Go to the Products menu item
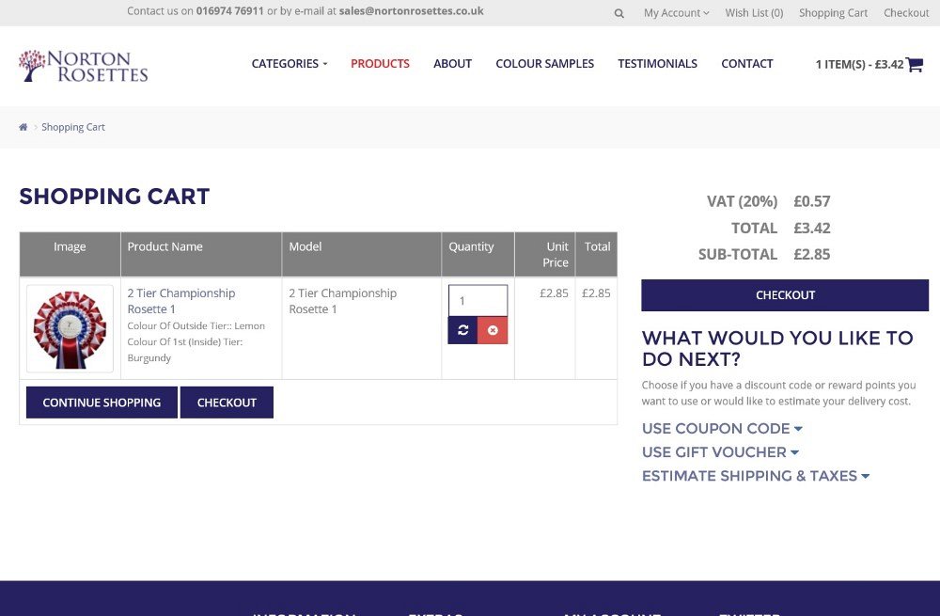The width and height of the screenshot is (940, 616). click(380, 64)
